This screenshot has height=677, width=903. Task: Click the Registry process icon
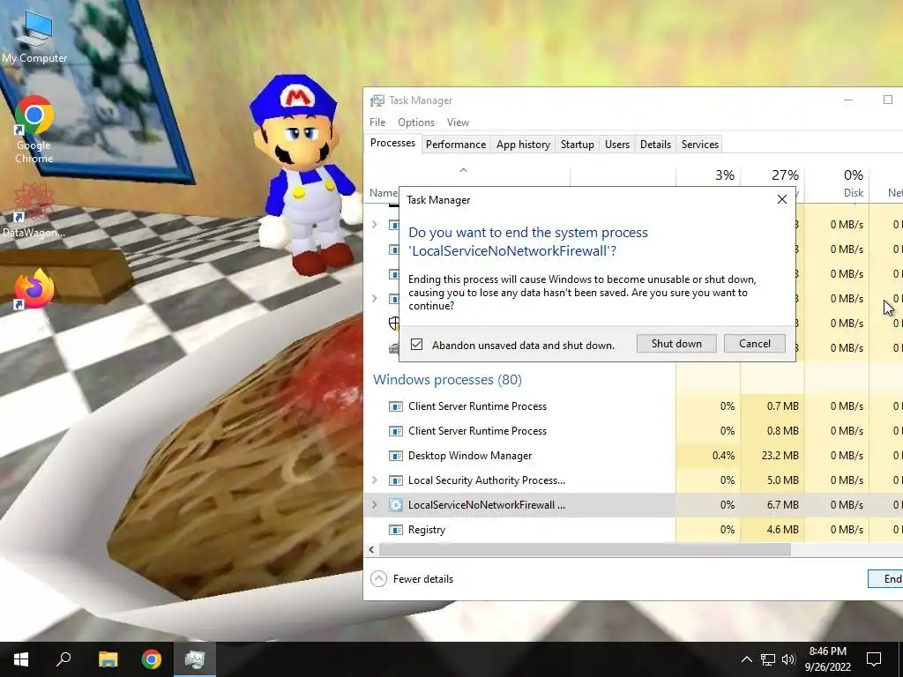tap(396, 530)
